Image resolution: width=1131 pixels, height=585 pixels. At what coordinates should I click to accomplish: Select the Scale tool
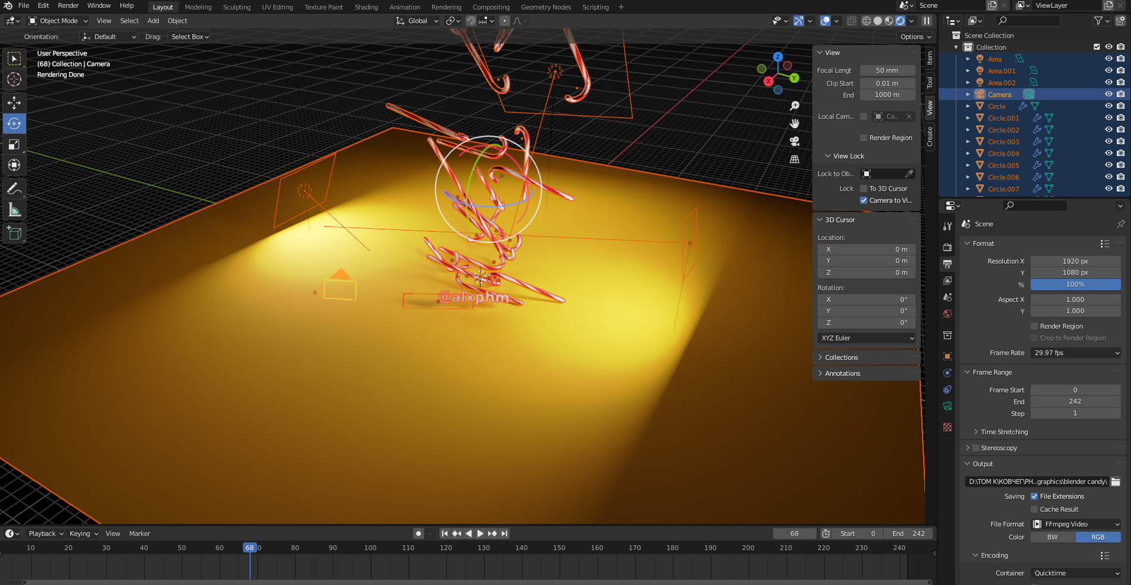pos(14,145)
